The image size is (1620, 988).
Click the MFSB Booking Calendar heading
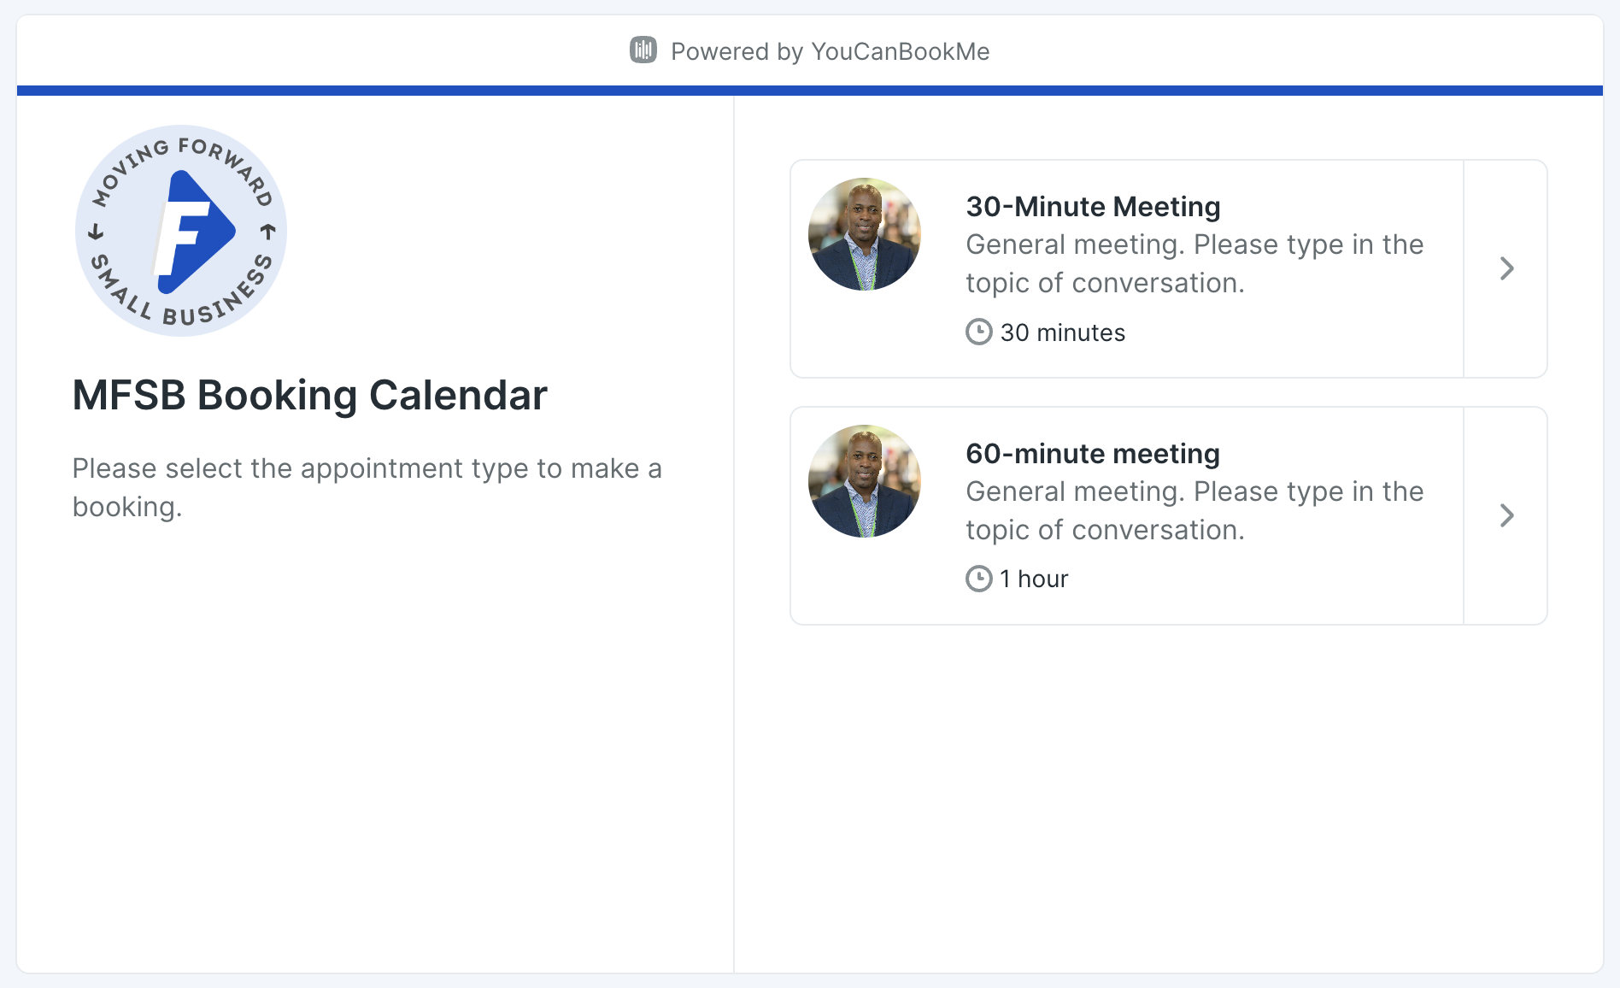(x=310, y=396)
